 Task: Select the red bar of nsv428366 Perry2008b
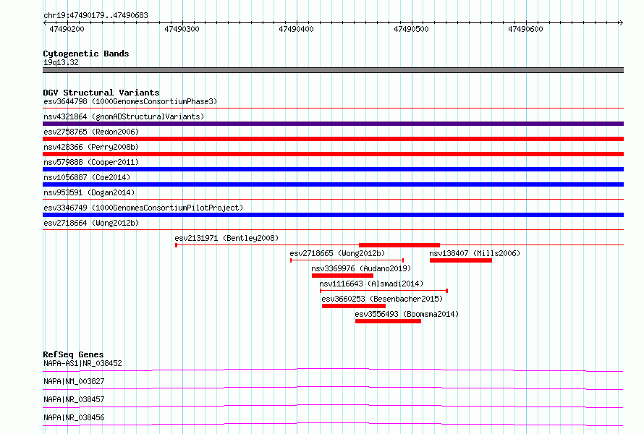pos(333,154)
